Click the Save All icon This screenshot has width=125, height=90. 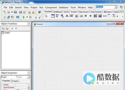20,12
